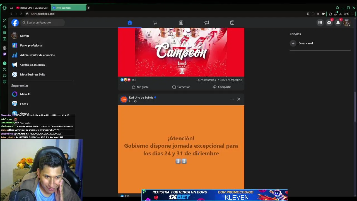Click Compartir on the Campeón post

(x=222, y=87)
